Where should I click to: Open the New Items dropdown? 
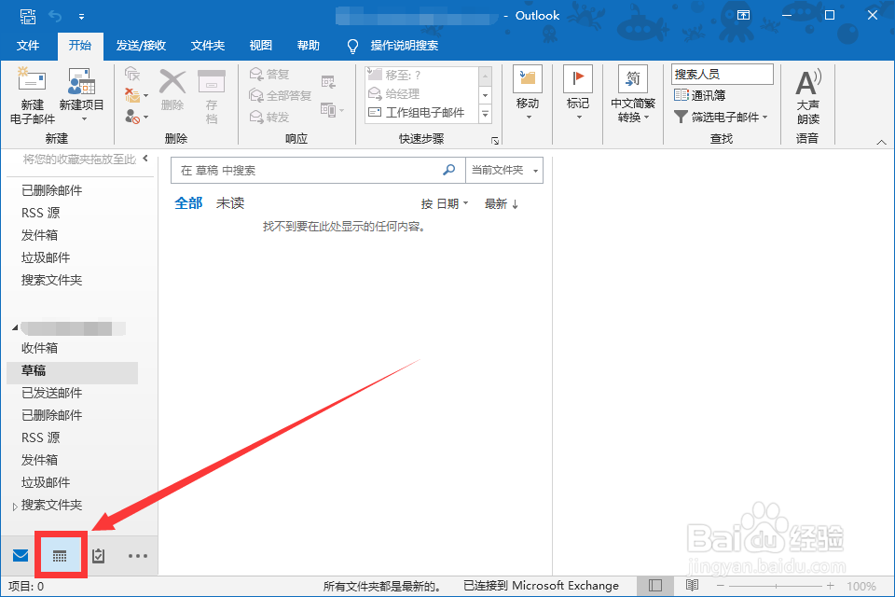click(82, 95)
